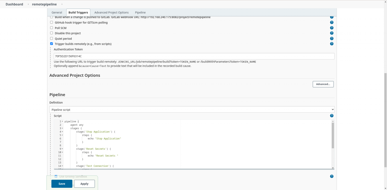
Task: Open help for the Script field
Action: 332,116
